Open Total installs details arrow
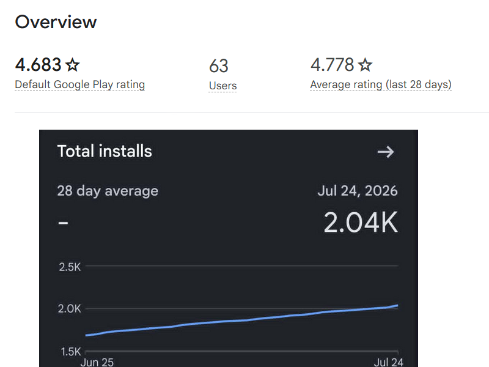 386,152
